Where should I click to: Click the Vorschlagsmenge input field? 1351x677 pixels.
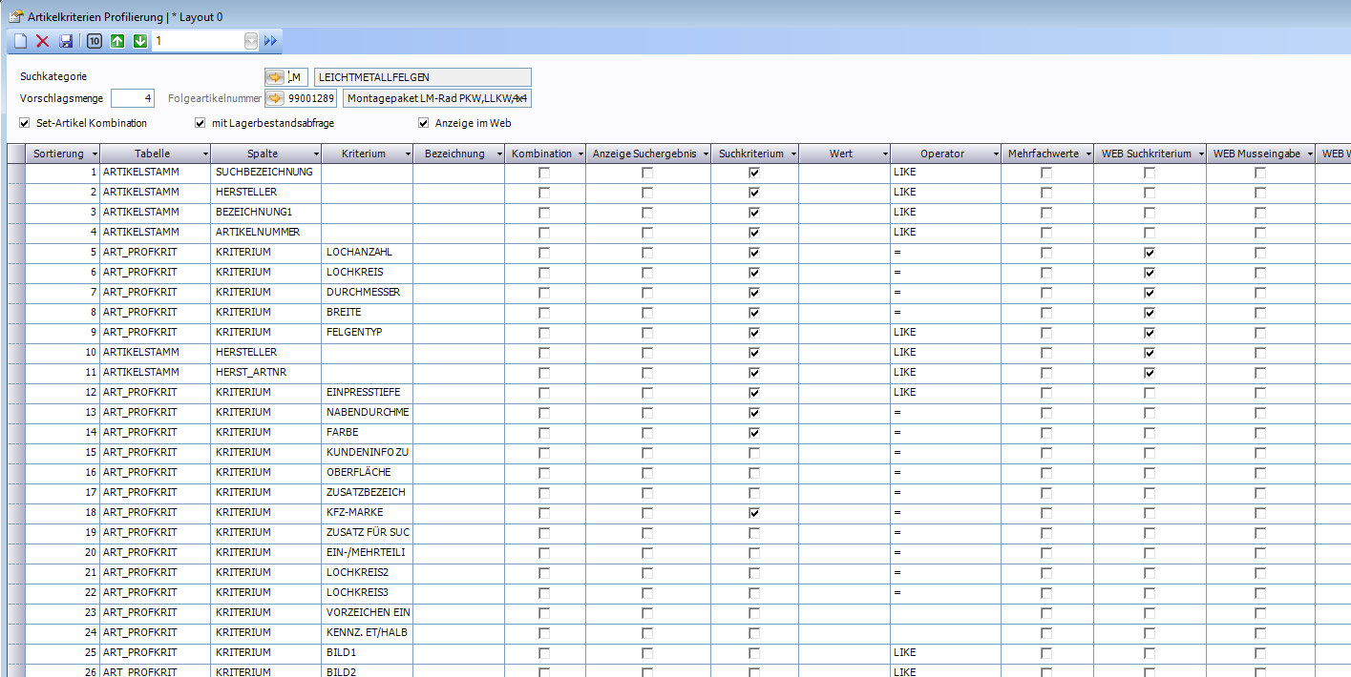pyautogui.click(x=132, y=97)
